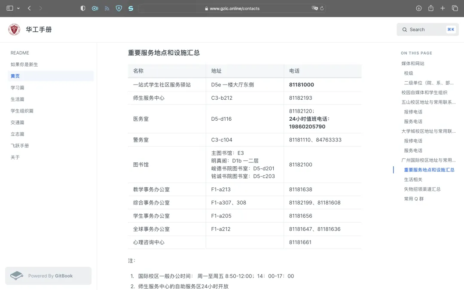Screen dimensions: 464x290
Task: Go back to the previous page
Action: pyautogui.click(x=29, y=8)
